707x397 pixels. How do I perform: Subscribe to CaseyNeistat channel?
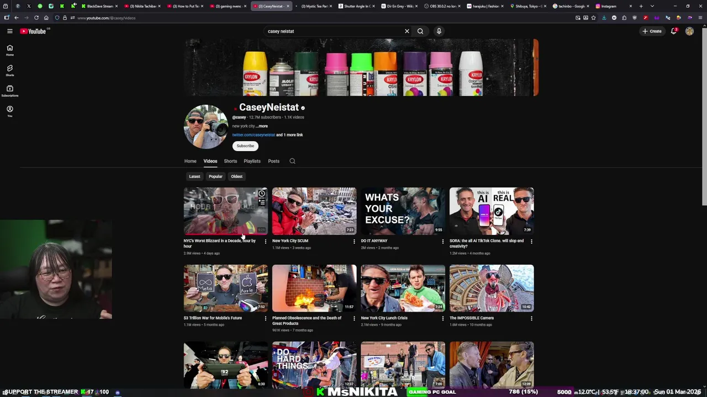pyautogui.click(x=245, y=146)
